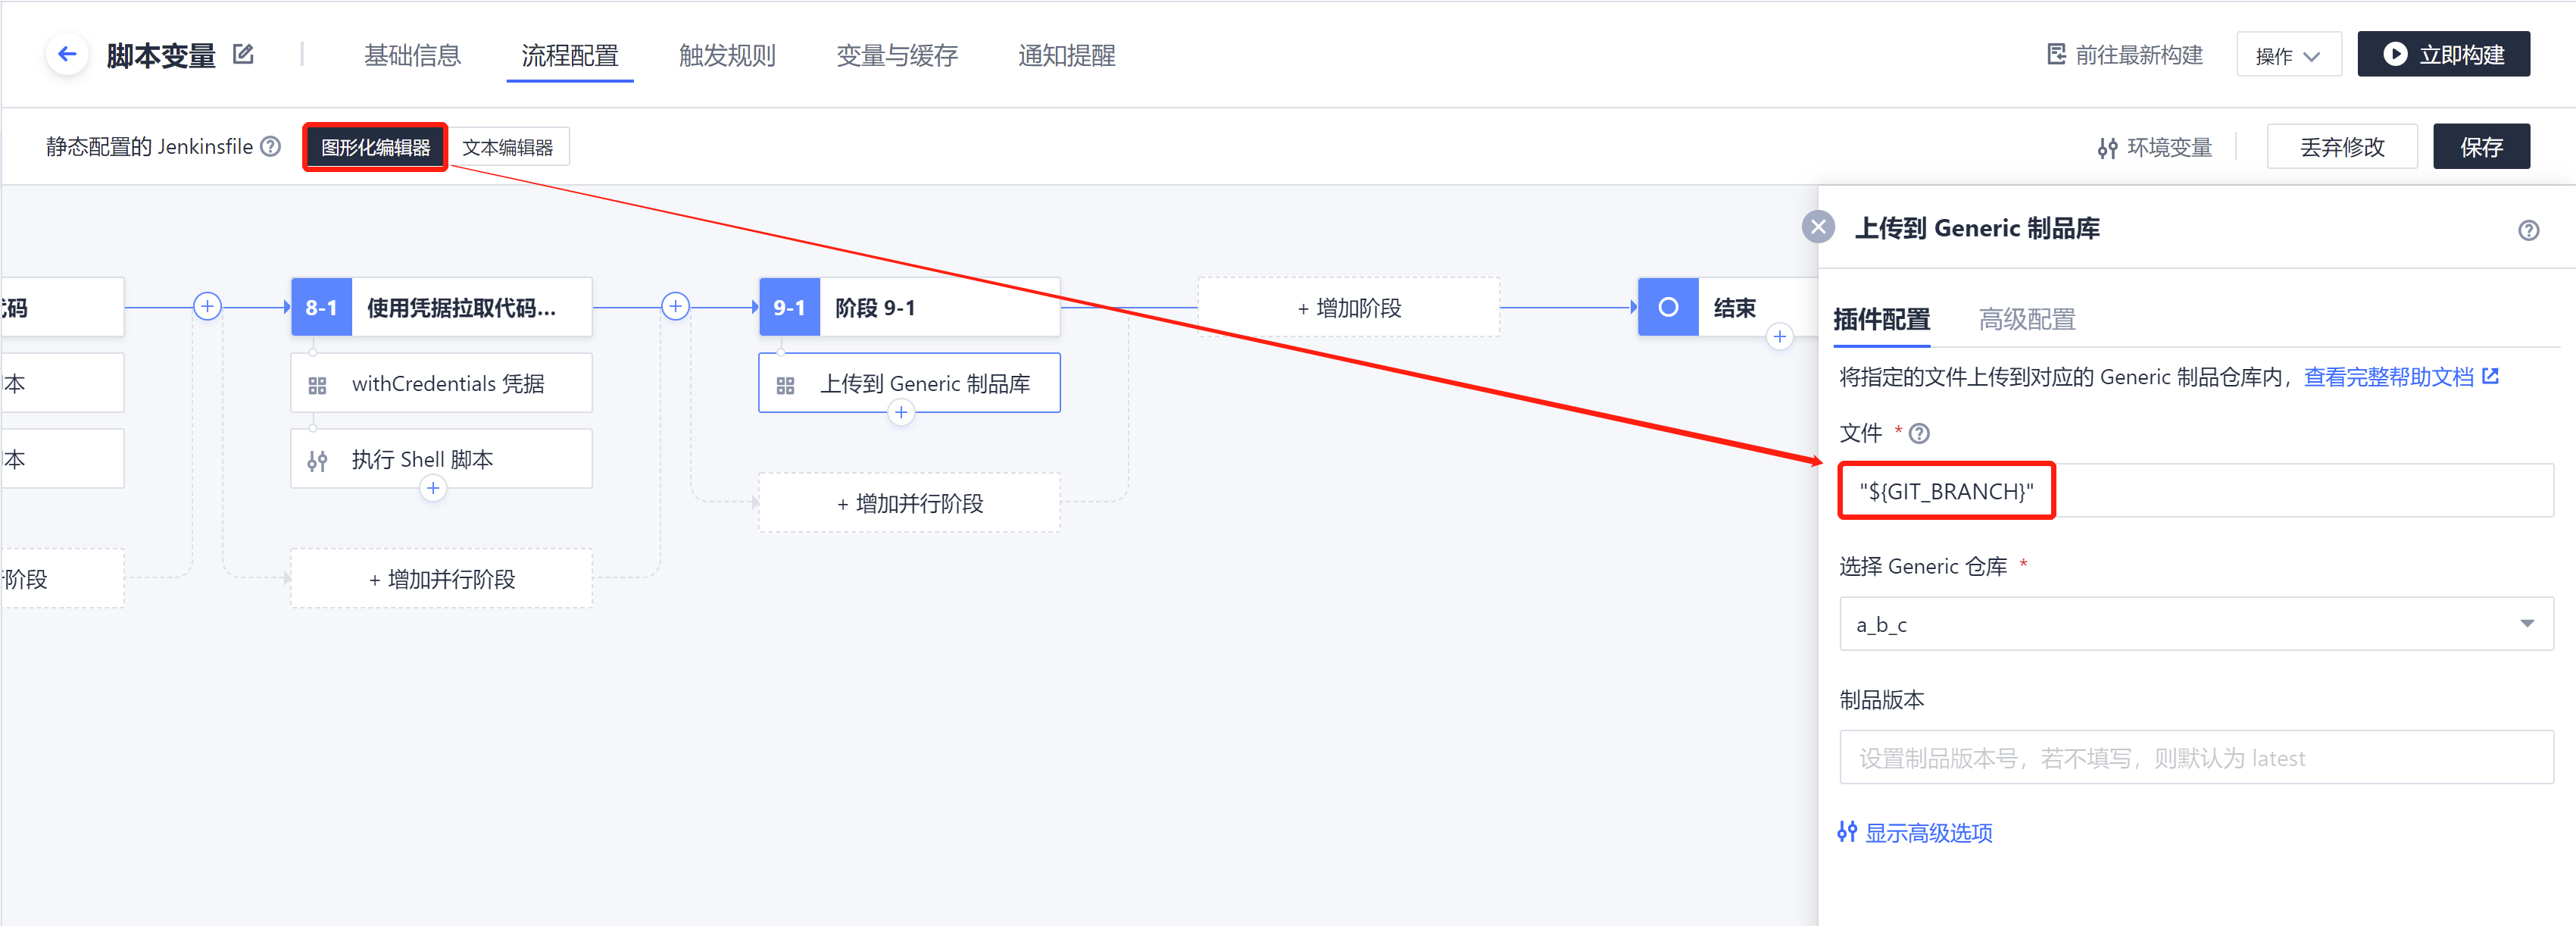Edit the pipeline name 脚本变量 pencil icon

coord(243,54)
